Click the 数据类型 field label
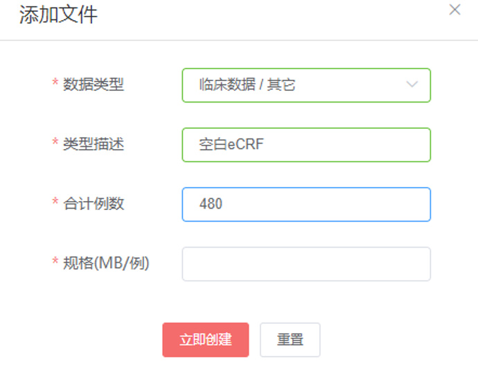The image size is (478, 368). 94,85
